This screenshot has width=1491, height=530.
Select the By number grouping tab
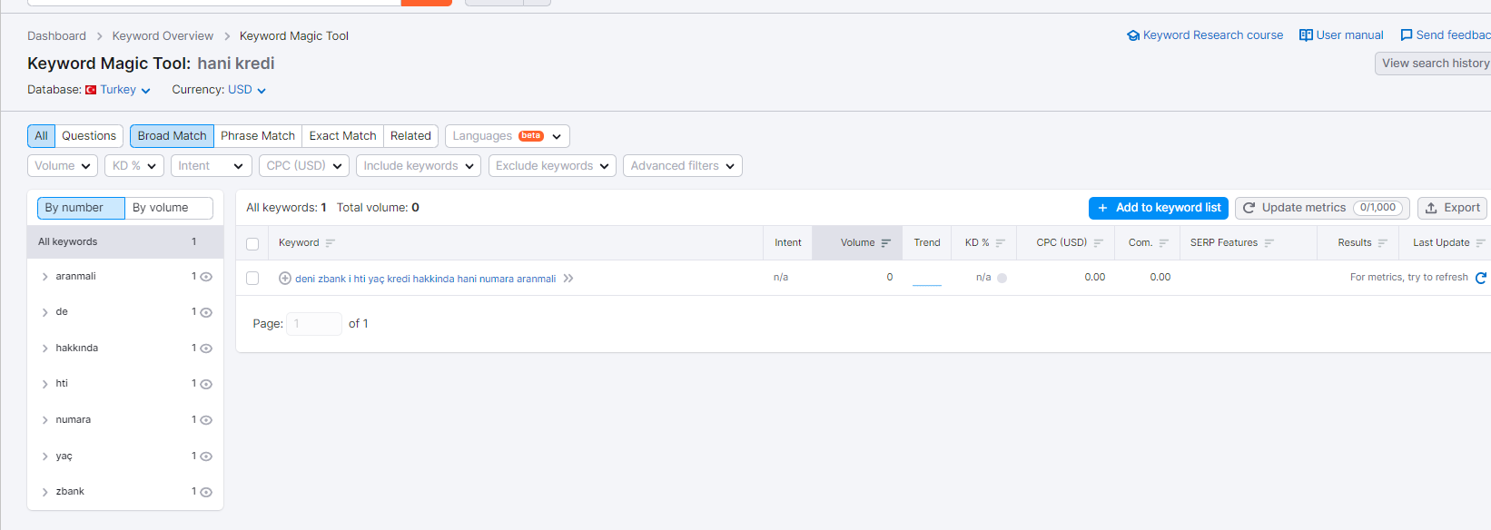coord(81,208)
